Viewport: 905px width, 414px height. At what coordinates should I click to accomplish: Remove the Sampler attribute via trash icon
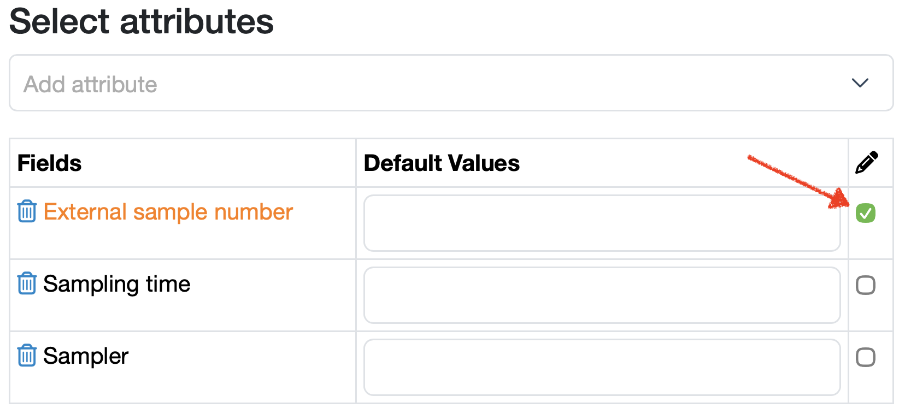27,356
